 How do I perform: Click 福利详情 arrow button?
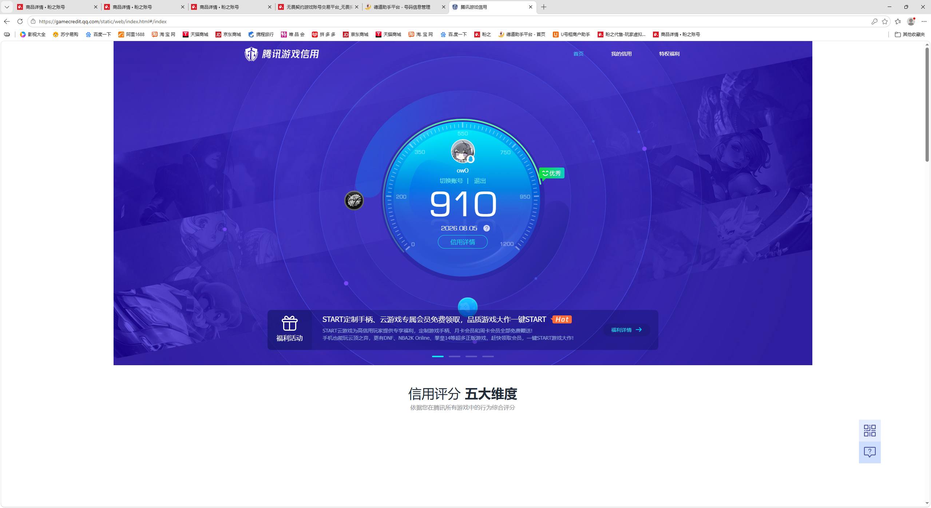(x=626, y=330)
